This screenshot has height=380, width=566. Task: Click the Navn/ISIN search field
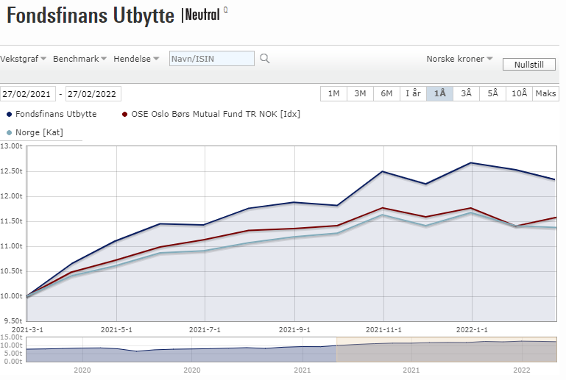[x=211, y=58]
